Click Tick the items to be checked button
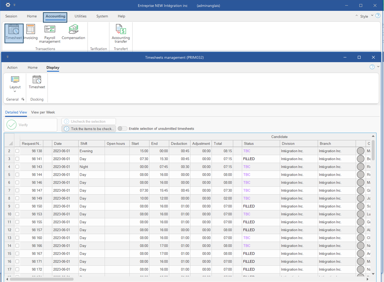This screenshot has height=282, width=384. click(x=89, y=129)
